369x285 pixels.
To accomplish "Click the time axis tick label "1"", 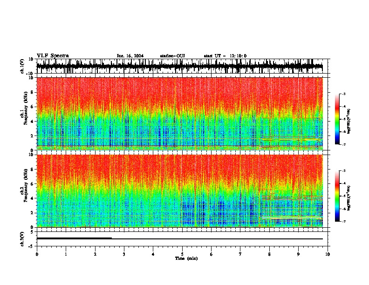I will click(66, 254).
